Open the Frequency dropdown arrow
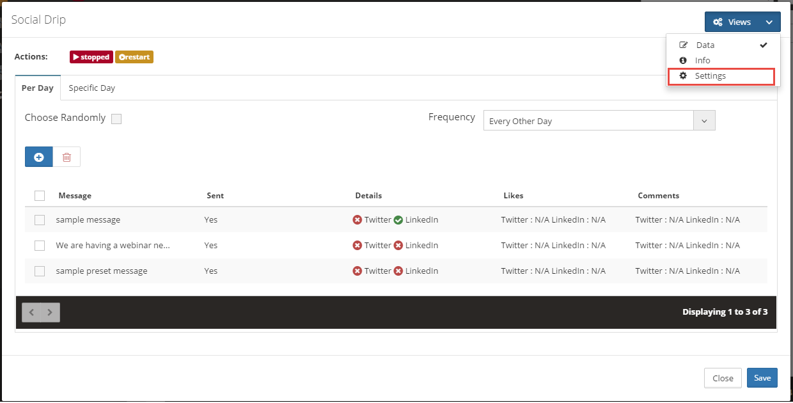The width and height of the screenshot is (793, 403). coord(704,121)
